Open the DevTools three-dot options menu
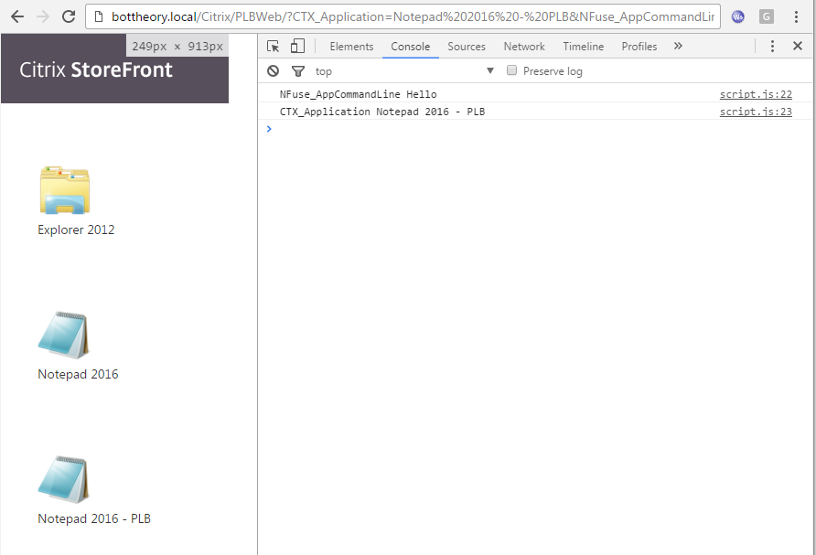The width and height of the screenshot is (816, 555). point(772,47)
